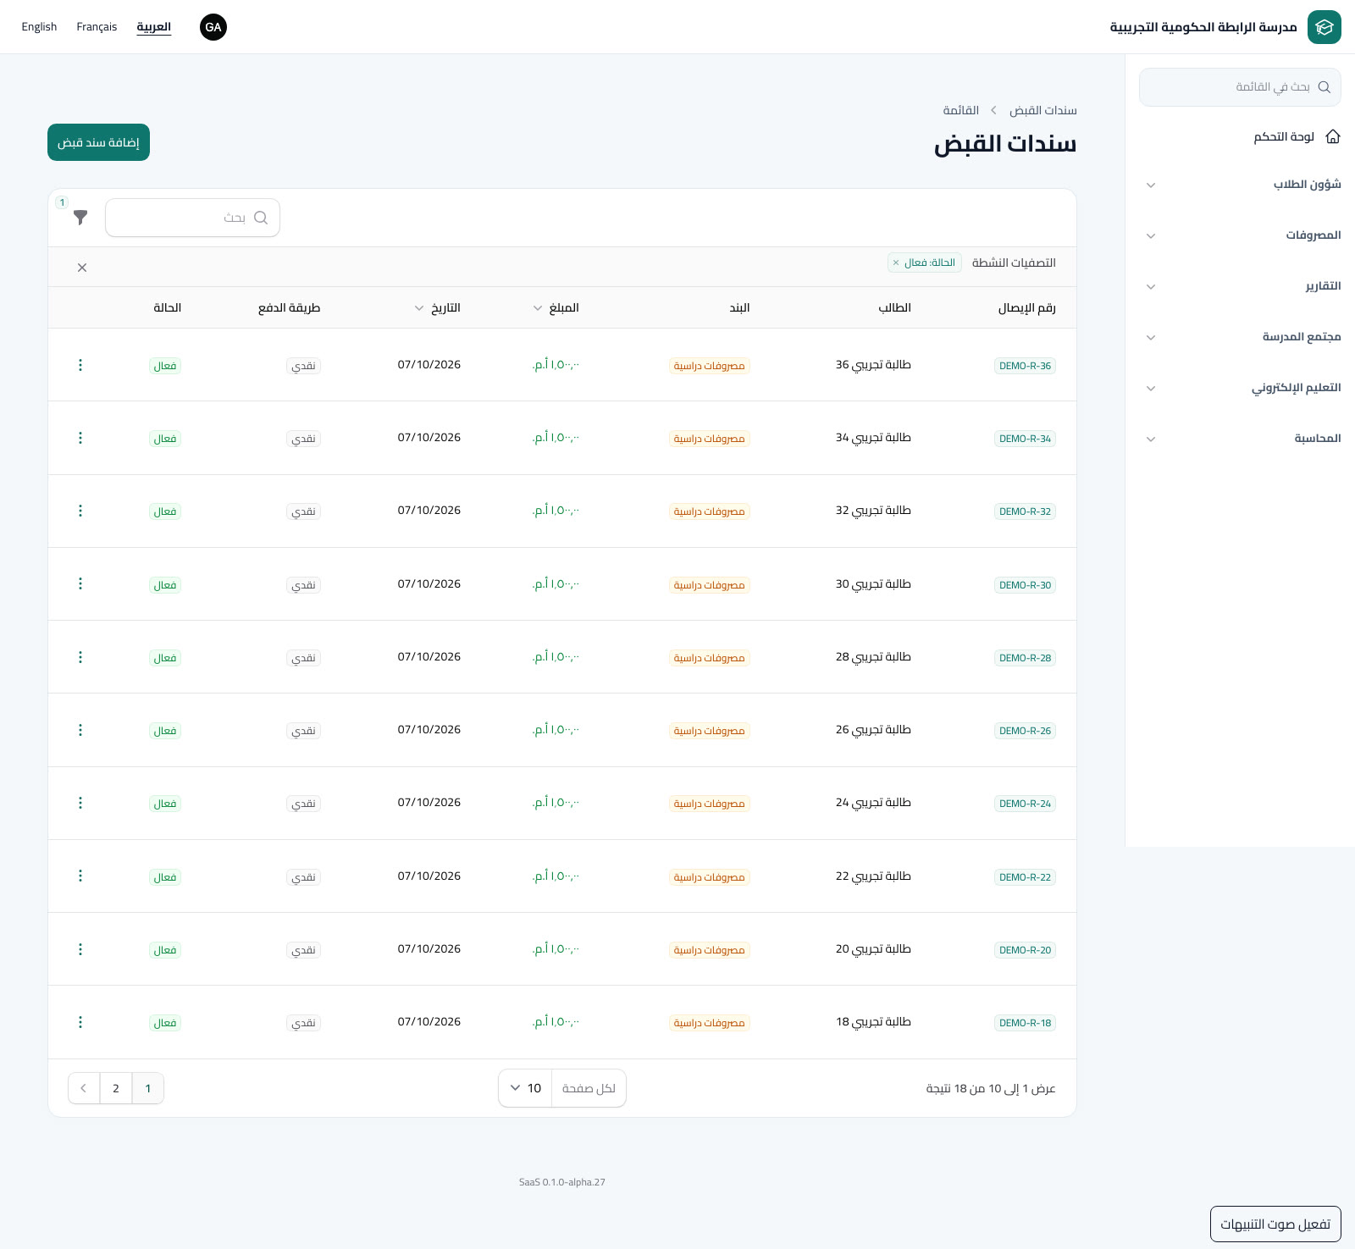The image size is (1355, 1249).
Task: Click تفعيل صوت التنبيهات button
Action: [1275, 1224]
